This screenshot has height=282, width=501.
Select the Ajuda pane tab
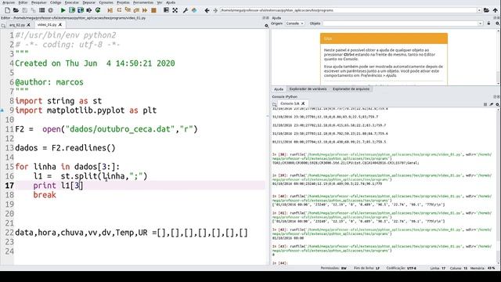pyautogui.click(x=279, y=89)
